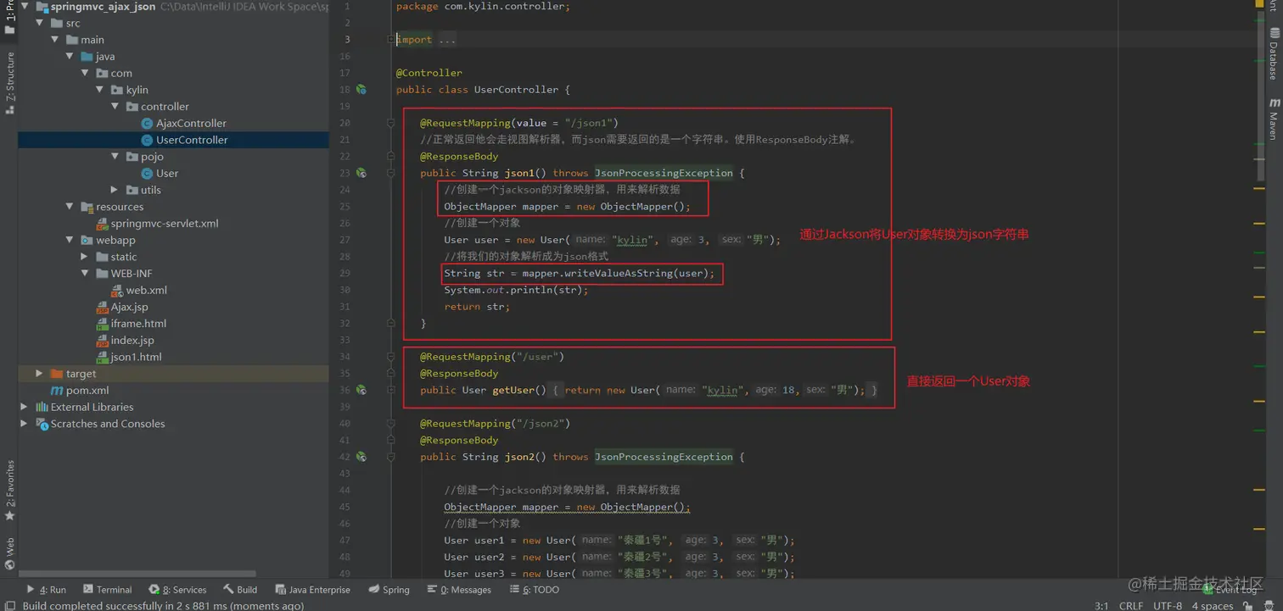The height and width of the screenshot is (611, 1283).
Task: Collapse the kylin package
Action: (100, 90)
